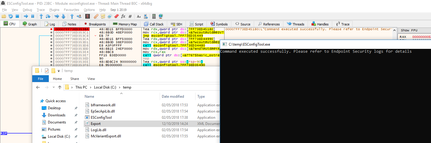This screenshot has height=143, width=431.
Task: Open the Plugins menu
Action: tap(54, 10)
